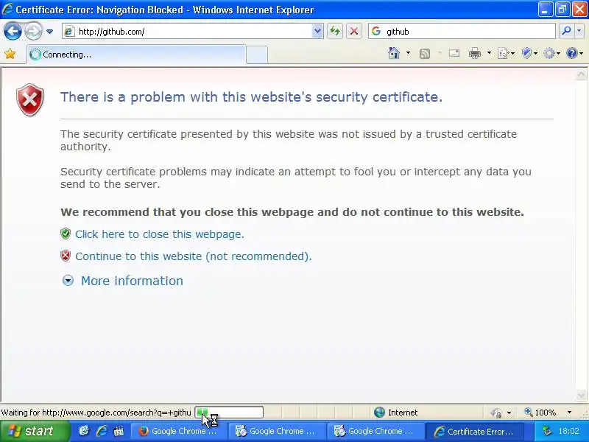Stop loading with the red X button

(x=354, y=31)
